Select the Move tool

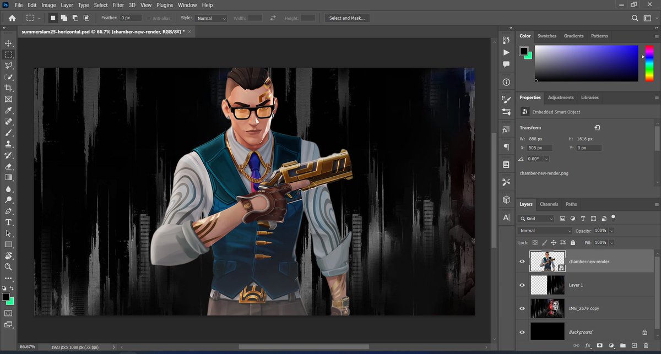click(x=8, y=43)
